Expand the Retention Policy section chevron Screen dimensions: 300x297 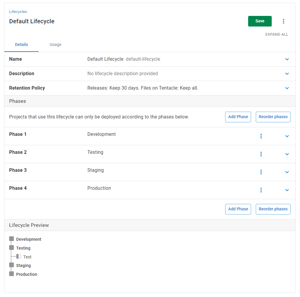pos(287,88)
